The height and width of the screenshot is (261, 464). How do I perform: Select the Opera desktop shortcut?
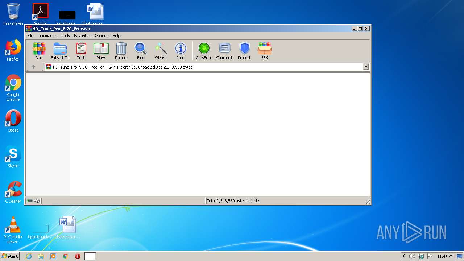click(13, 121)
